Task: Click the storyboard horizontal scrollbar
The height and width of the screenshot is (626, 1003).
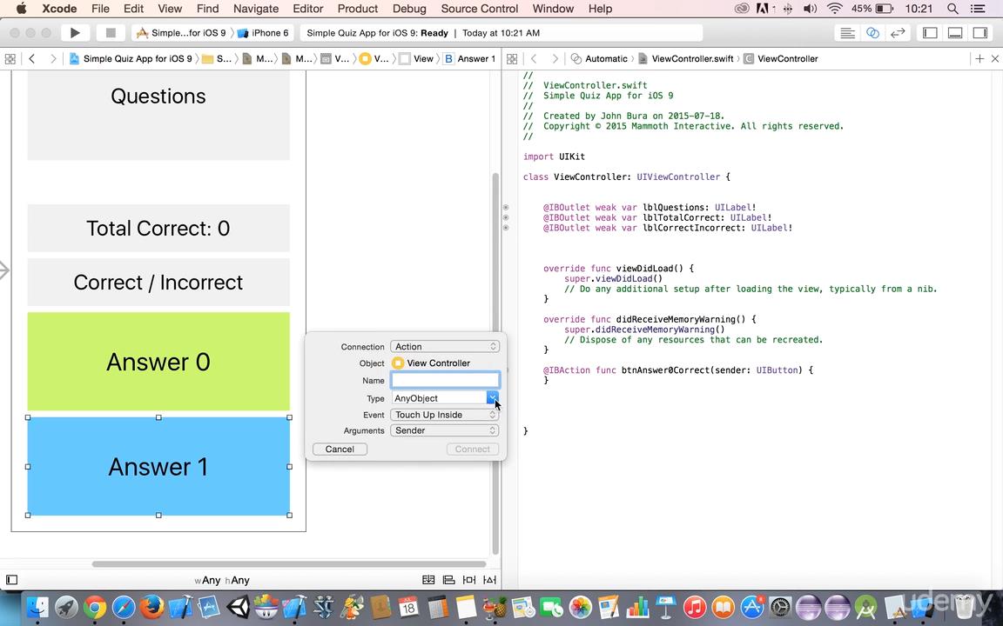Action: point(289,564)
